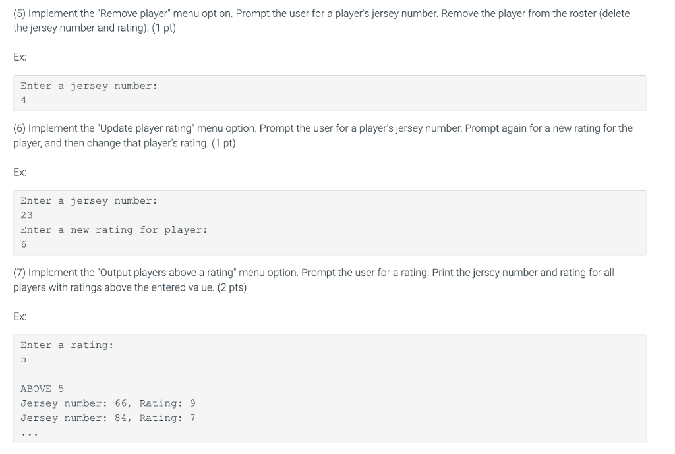Click the step (7) "Output players above a rating" text

(313, 280)
